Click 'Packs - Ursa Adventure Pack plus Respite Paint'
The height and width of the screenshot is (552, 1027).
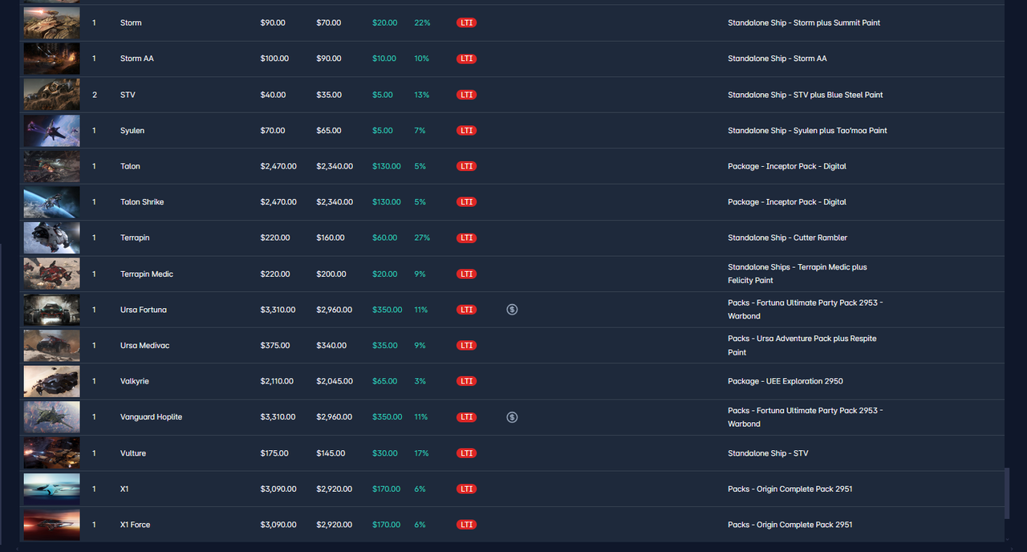pos(802,346)
